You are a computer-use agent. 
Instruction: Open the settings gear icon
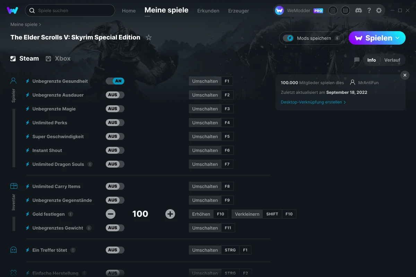(x=379, y=10)
